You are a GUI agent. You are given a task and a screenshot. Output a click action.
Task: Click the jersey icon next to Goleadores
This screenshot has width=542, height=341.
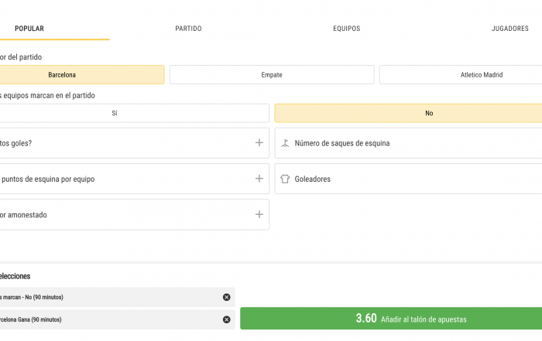pyautogui.click(x=285, y=179)
